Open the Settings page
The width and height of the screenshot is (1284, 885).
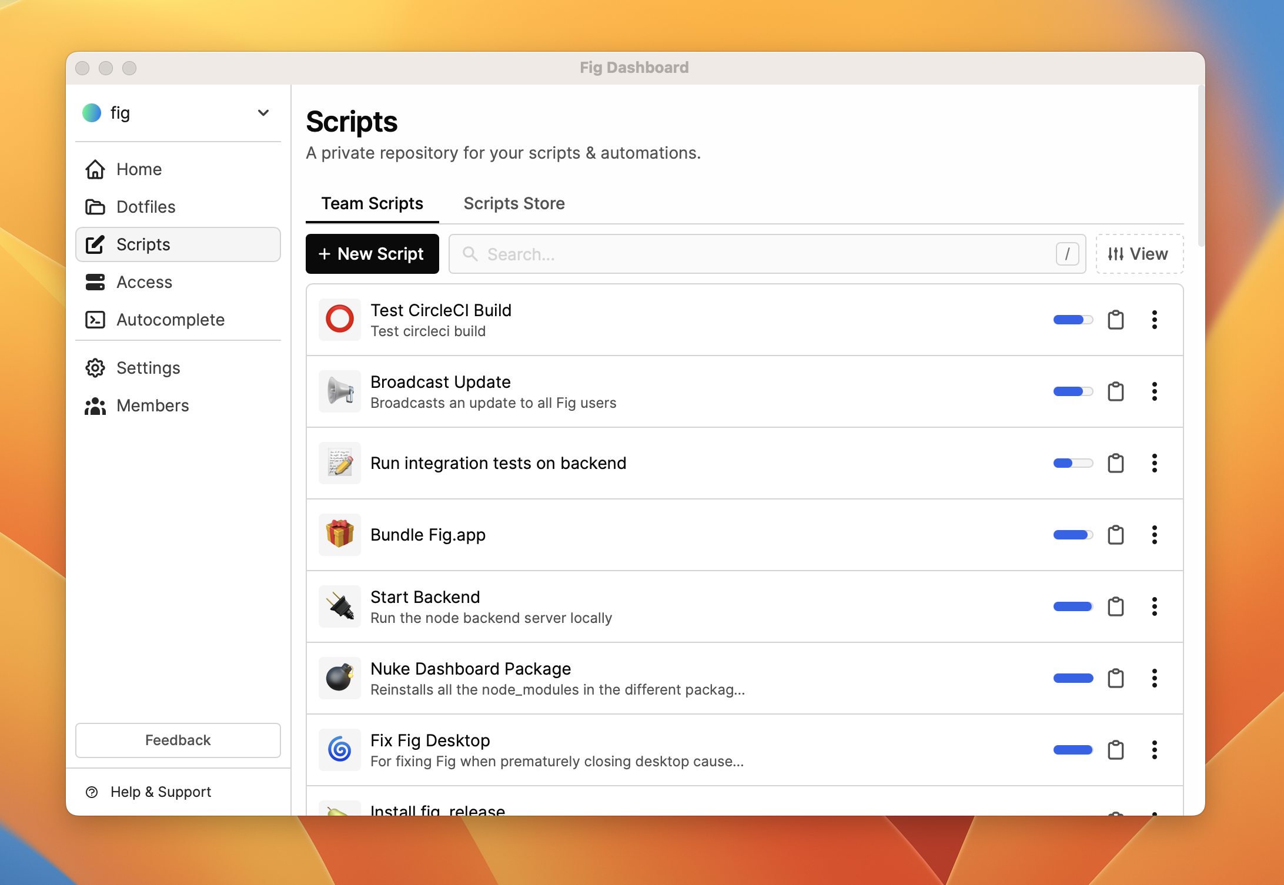[178, 368]
